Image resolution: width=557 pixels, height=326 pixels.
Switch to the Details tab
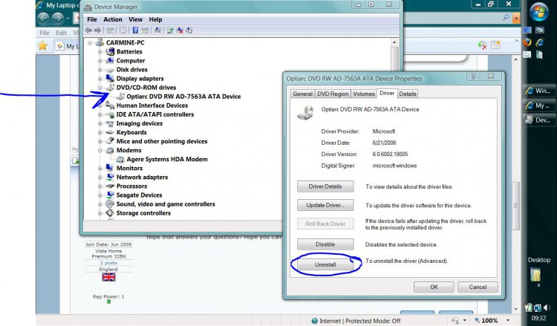click(x=408, y=94)
